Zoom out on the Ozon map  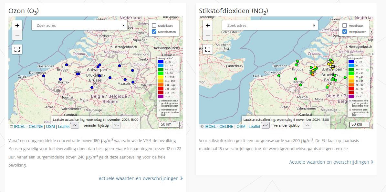17,35
